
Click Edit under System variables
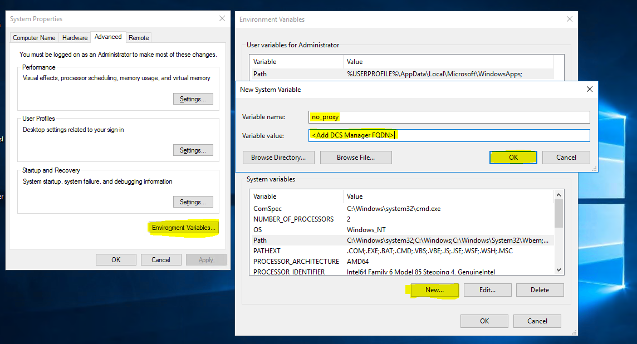tap(487, 290)
